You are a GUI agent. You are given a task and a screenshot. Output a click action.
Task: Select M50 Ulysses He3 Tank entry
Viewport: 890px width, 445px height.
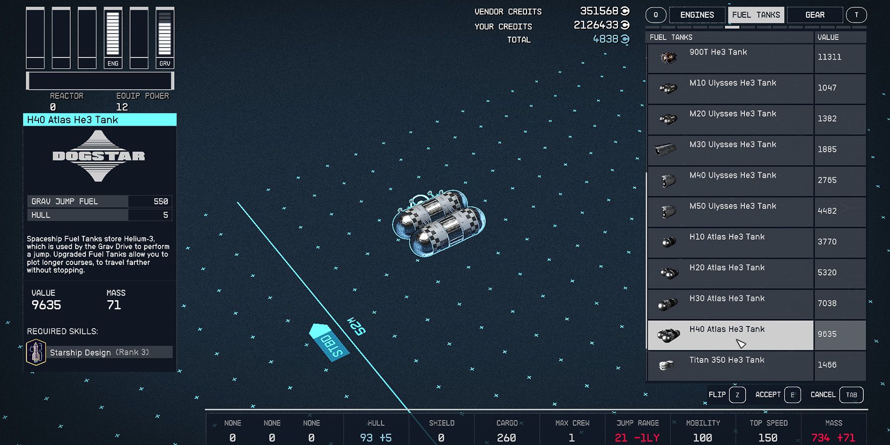pyautogui.click(x=730, y=212)
